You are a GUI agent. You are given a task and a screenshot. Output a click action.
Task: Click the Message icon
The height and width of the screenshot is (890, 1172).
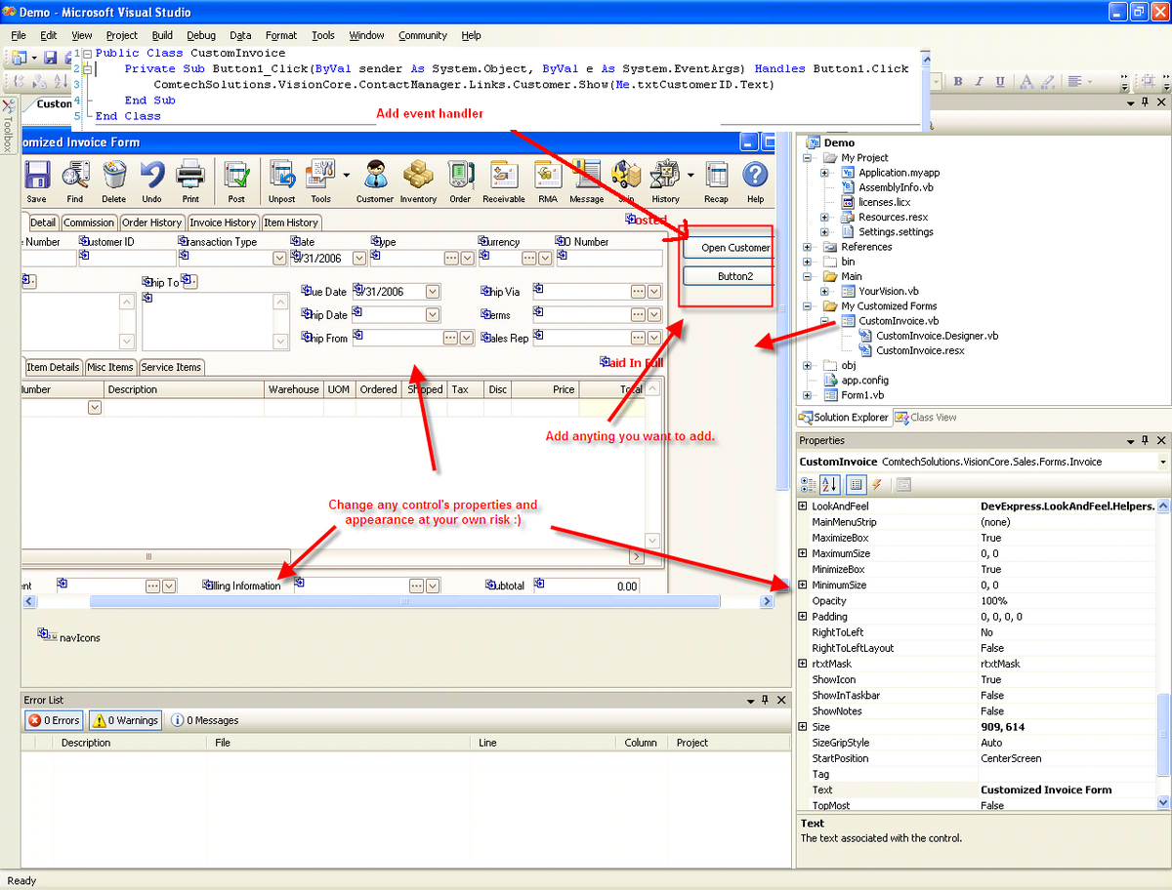pos(586,177)
